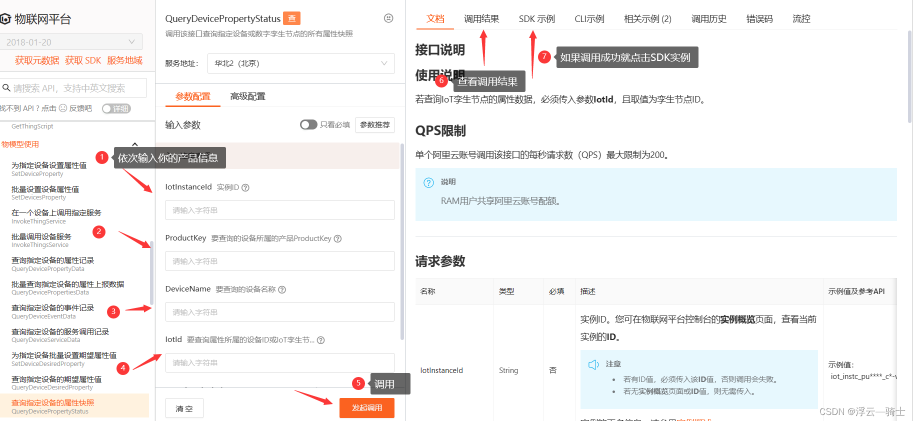Collapse the 物模型使用 section
Image resolution: width=913 pixels, height=421 pixels.
click(x=134, y=144)
